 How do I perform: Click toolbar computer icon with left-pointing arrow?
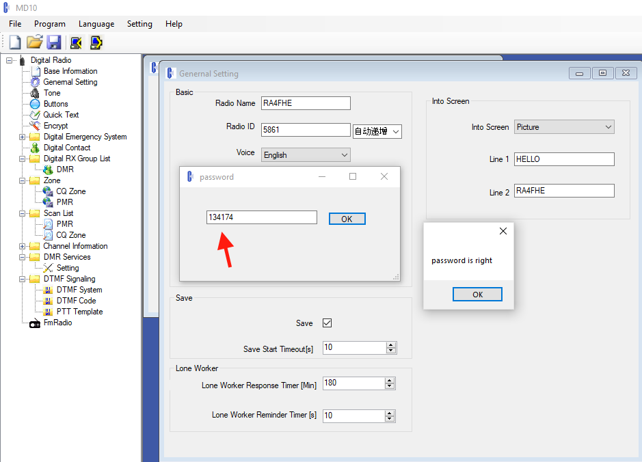point(76,42)
